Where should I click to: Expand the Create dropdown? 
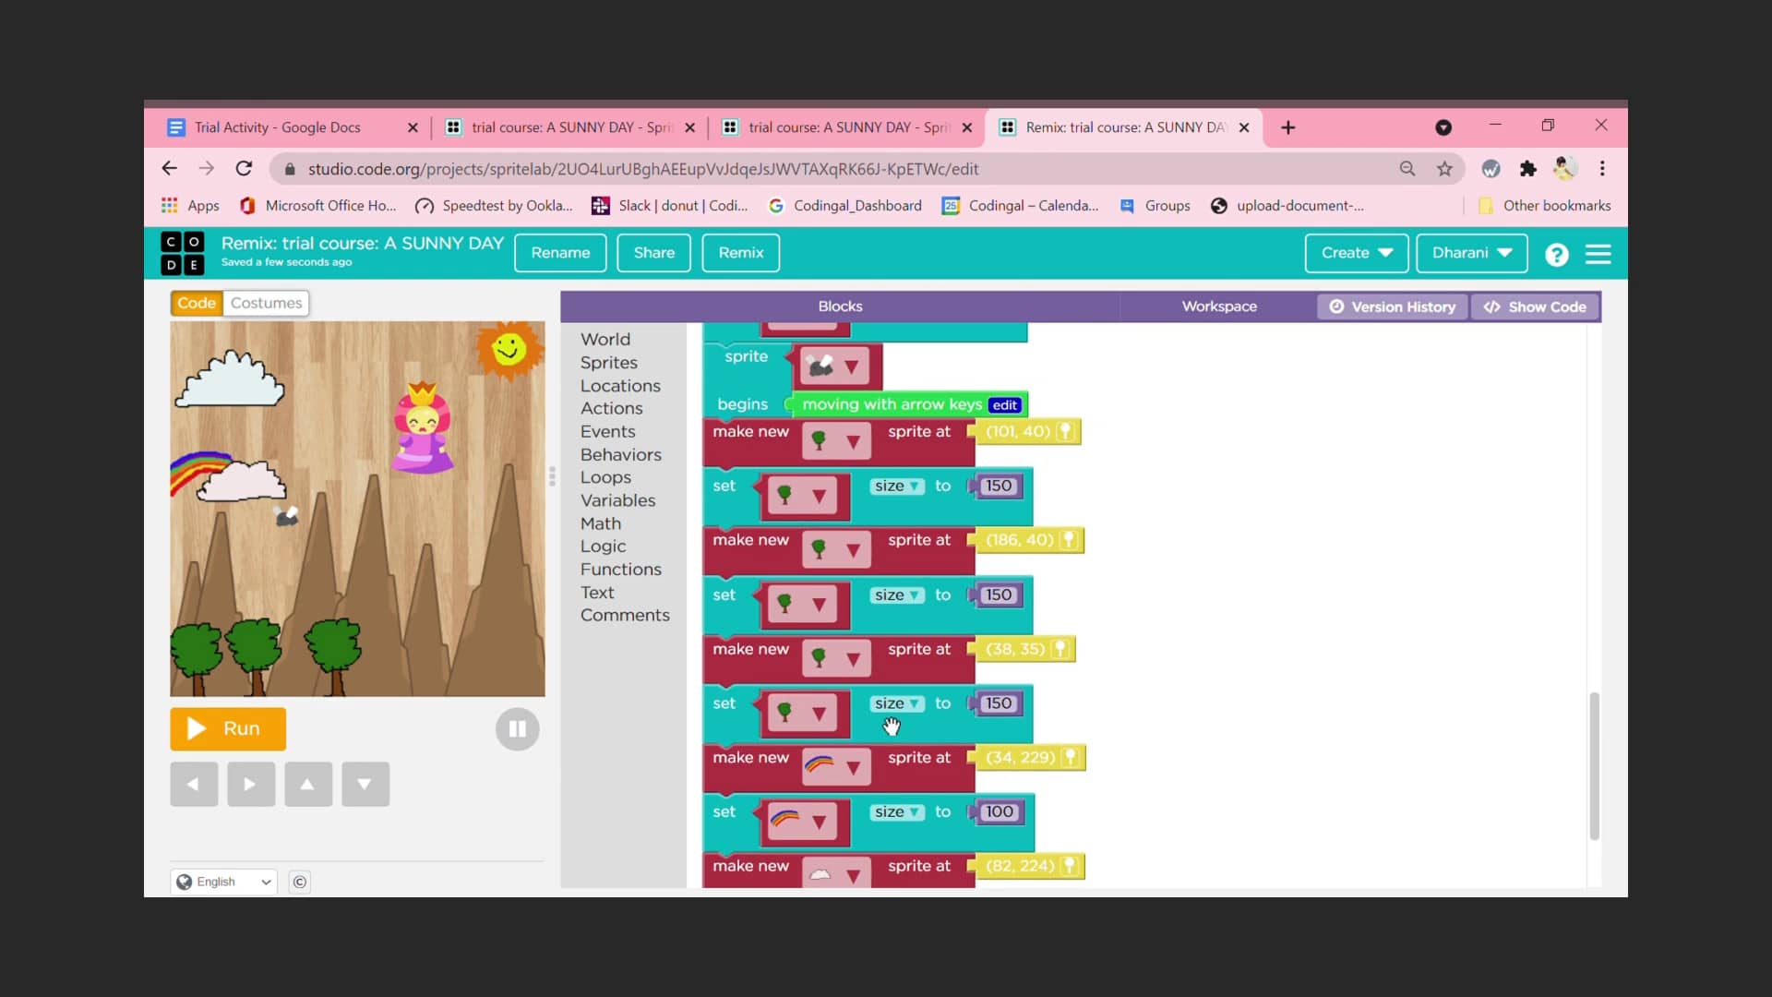[x=1356, y=253]
